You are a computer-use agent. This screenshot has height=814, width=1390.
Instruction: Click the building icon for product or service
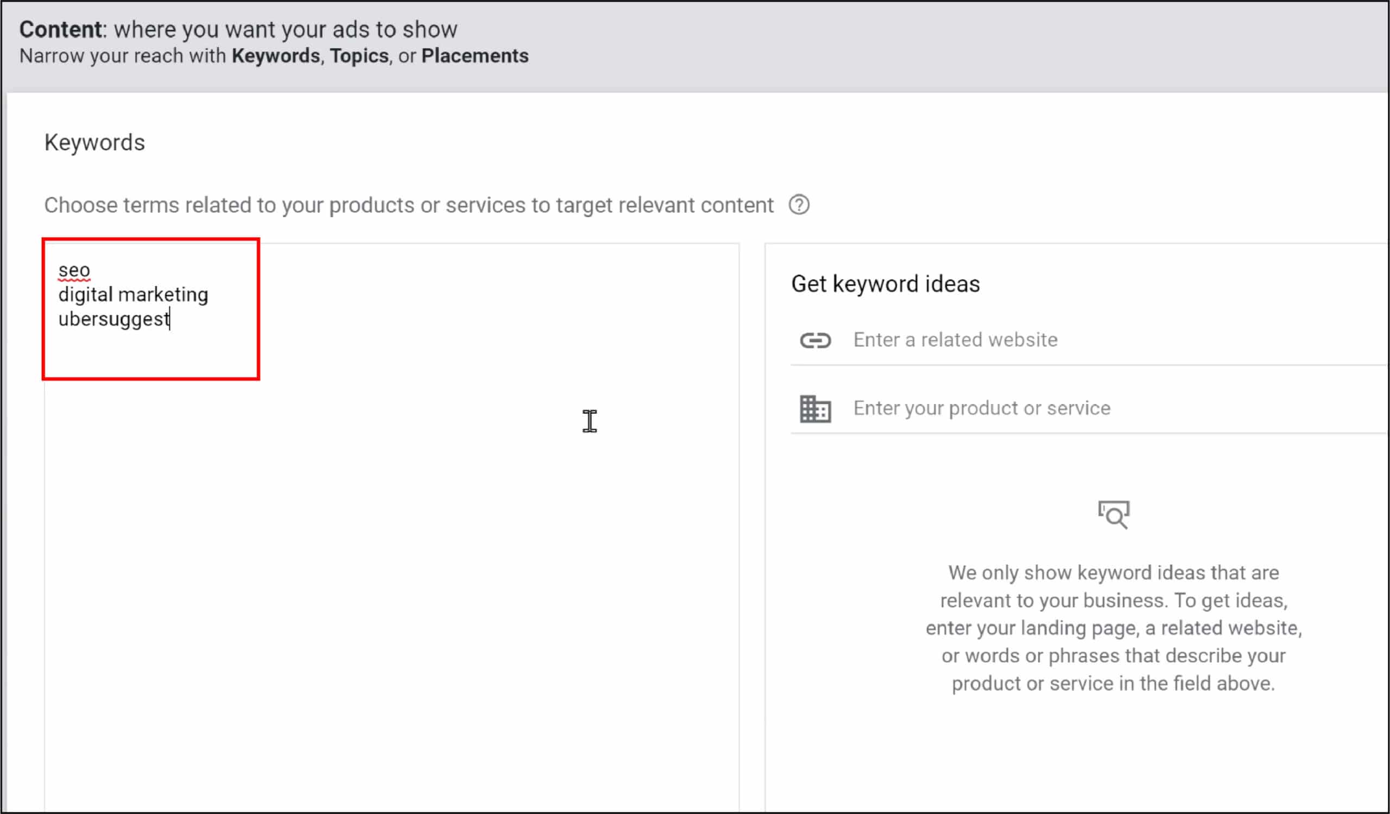coord(815,409)
